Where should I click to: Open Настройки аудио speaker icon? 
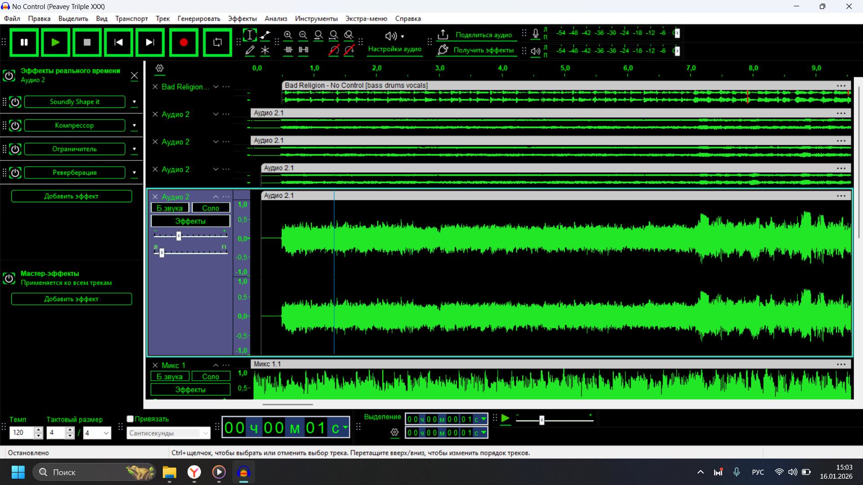click(391, 36)
